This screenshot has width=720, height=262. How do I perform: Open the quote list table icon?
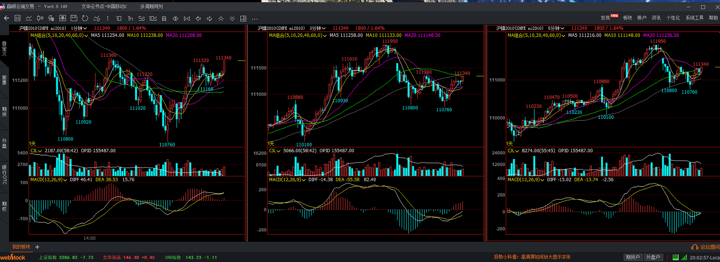[x=18, y=18]
